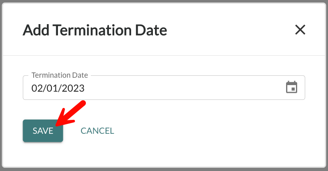This screenshot has height=171, width=328.
Task: Confirm with the teal SAVE button
Action: (43, 131)
